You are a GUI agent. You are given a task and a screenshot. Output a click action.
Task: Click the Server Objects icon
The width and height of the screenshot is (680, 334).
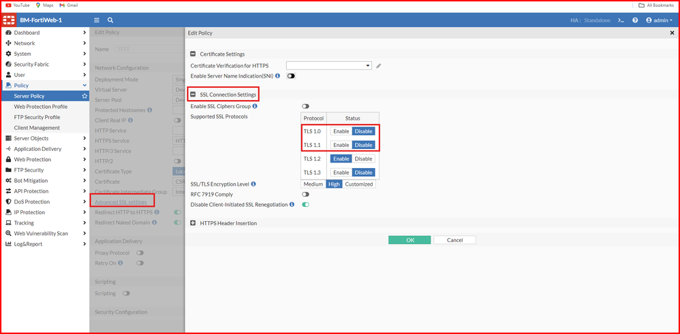(8, 138)
